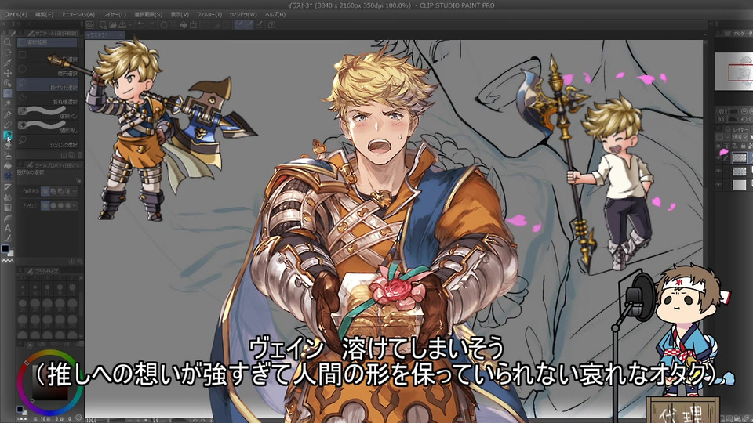Click the transparent color swatch under tool palette
The height and width of the screenshot is (423, 753).
(x=8, y=260)
